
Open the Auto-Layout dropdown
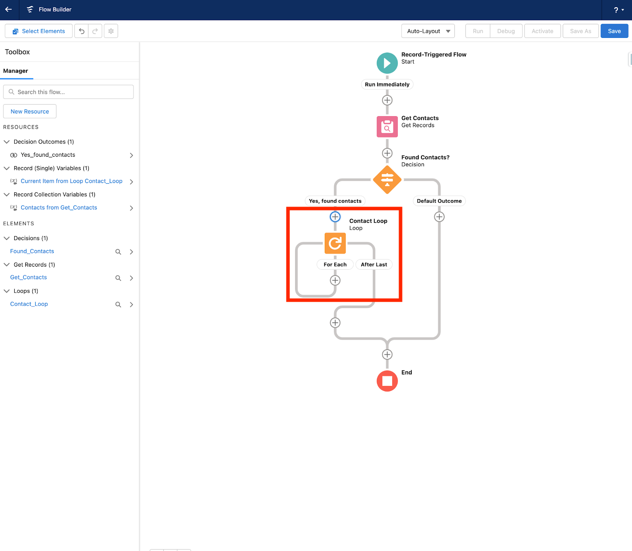click(427, 31)
